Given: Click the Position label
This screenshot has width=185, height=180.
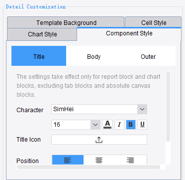Looking at the screenshot, I should click(27, 161).
